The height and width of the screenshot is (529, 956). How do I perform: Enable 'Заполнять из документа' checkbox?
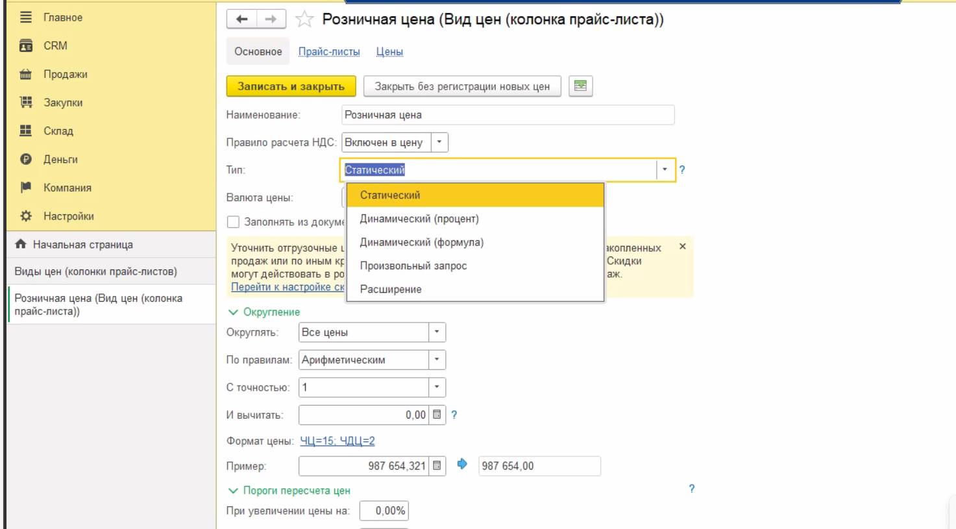point(234,222)
